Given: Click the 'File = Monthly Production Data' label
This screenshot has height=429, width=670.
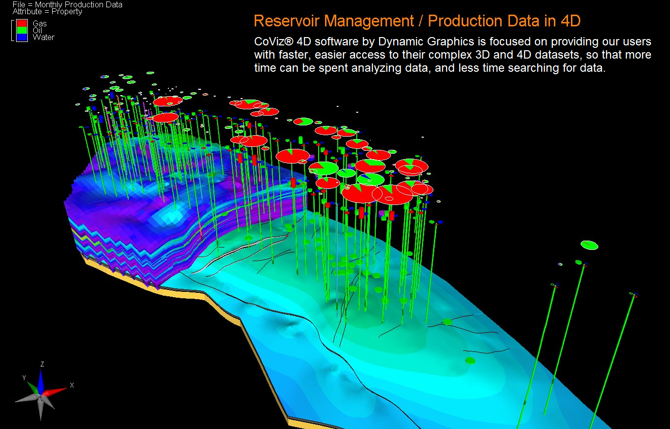Looking at the screenshot, I should pyautogui.click(x=67, y=4).
